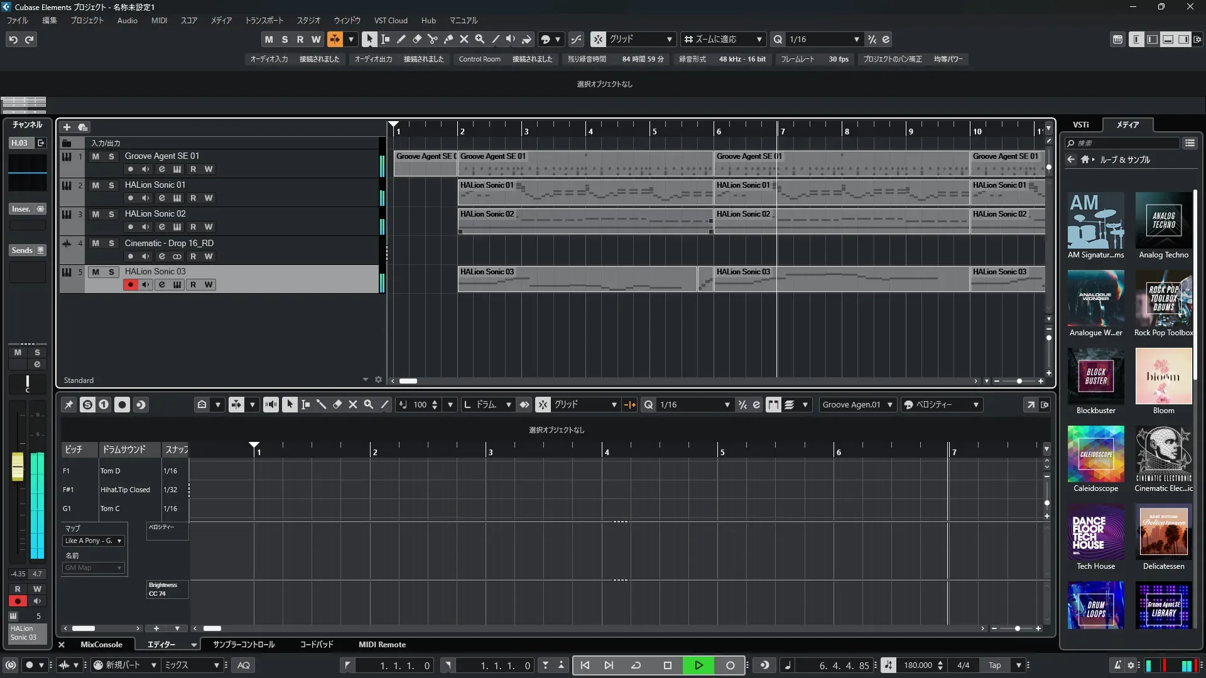Screen dimensions: 1206x678
Task: Open the MixConsole lower zone tab
Action: tap(101, 645)
